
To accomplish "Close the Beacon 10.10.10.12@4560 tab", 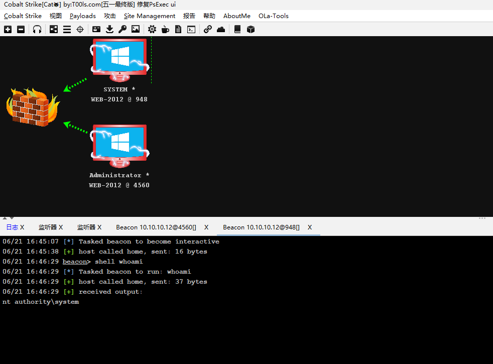I will coord(206,227).
